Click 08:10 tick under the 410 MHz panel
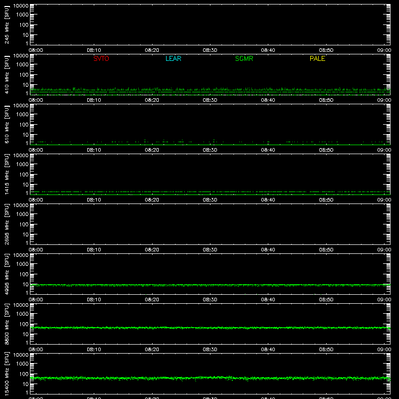 [x=94, y=100]
